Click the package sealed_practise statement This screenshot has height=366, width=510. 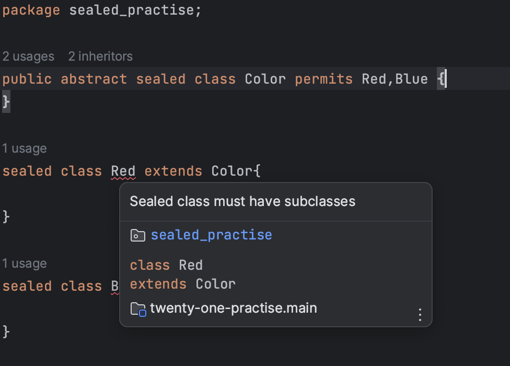coord(102,9)
